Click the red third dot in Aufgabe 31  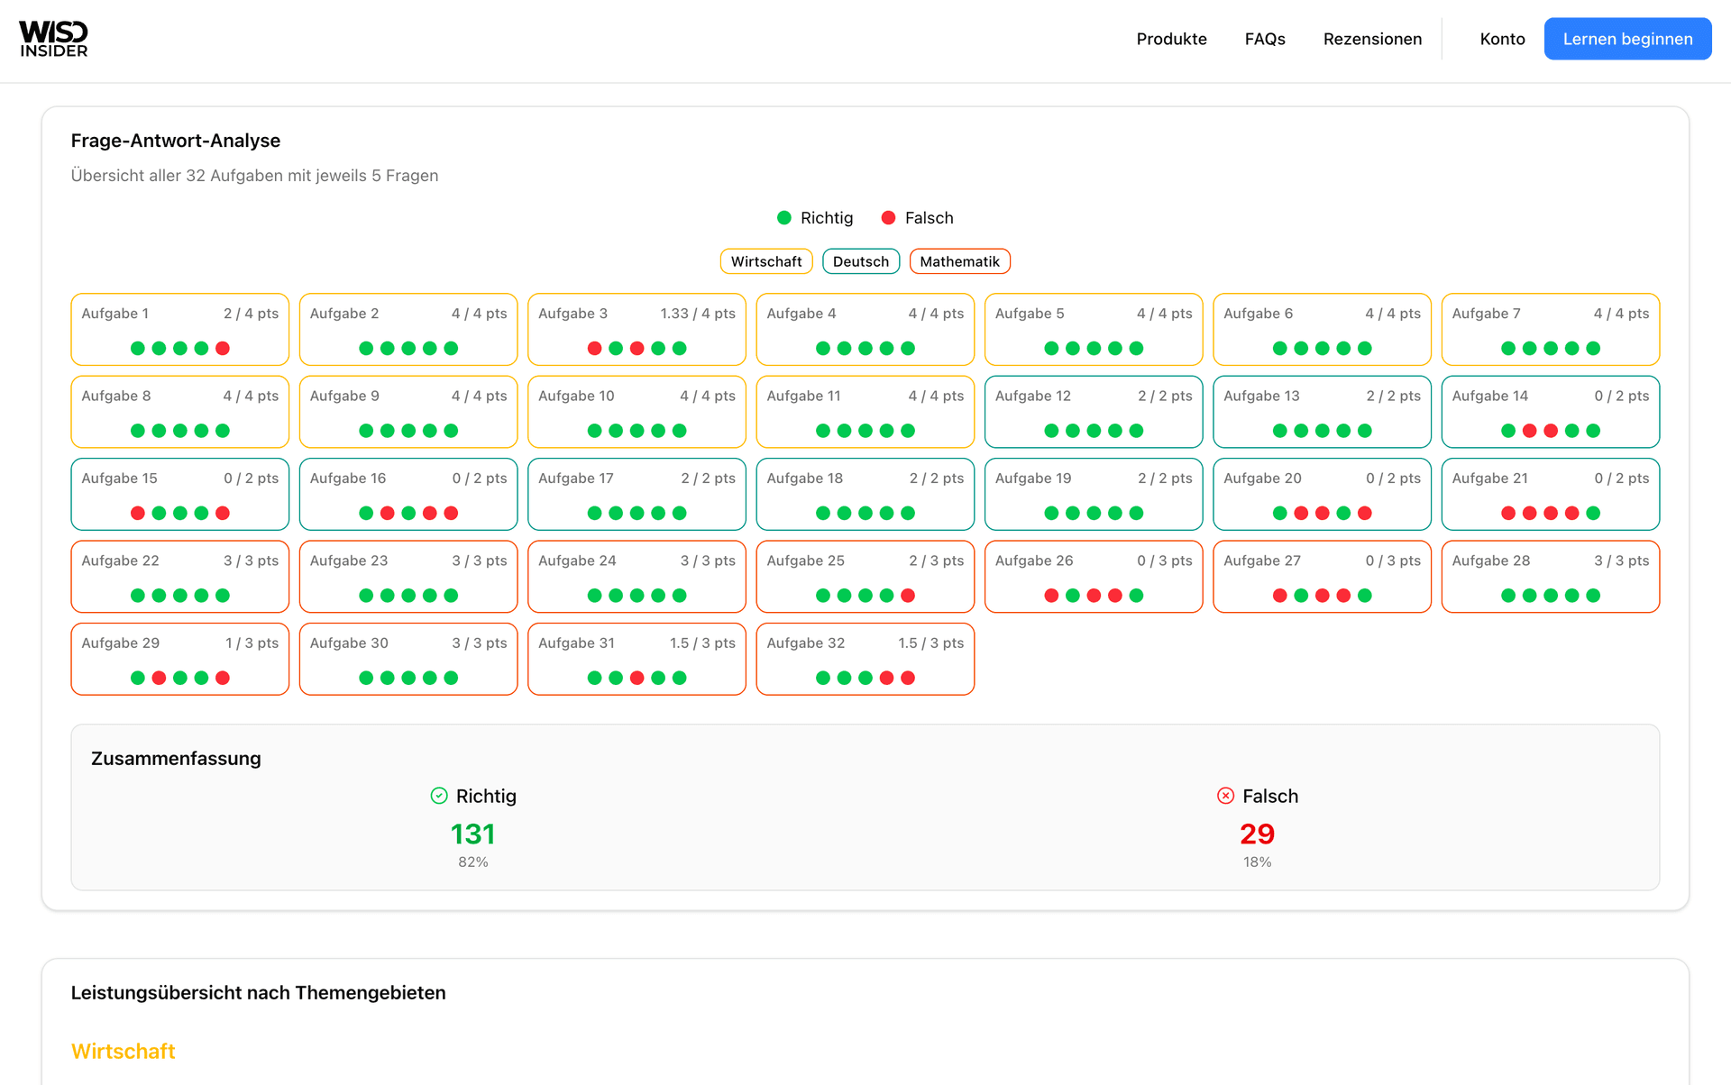coord(637,678)
